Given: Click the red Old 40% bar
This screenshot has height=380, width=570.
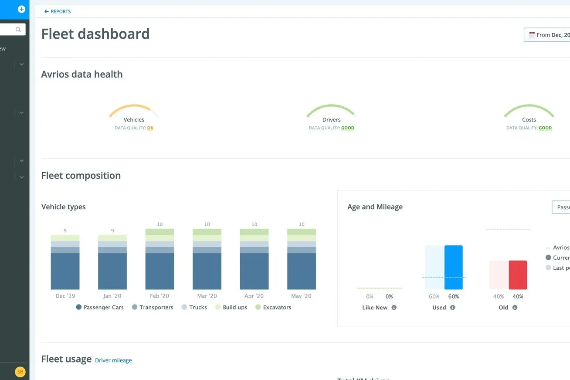Looking at the screenshot, I should point(518,275).
